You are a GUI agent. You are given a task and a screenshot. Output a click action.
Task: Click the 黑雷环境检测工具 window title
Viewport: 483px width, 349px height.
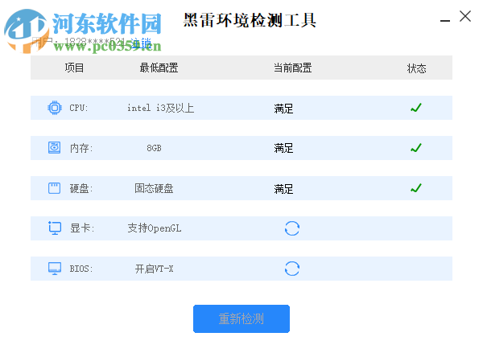click(250, 20)
